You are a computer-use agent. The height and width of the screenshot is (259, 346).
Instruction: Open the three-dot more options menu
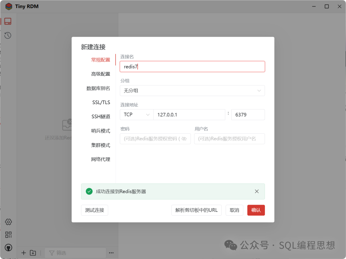111,253
